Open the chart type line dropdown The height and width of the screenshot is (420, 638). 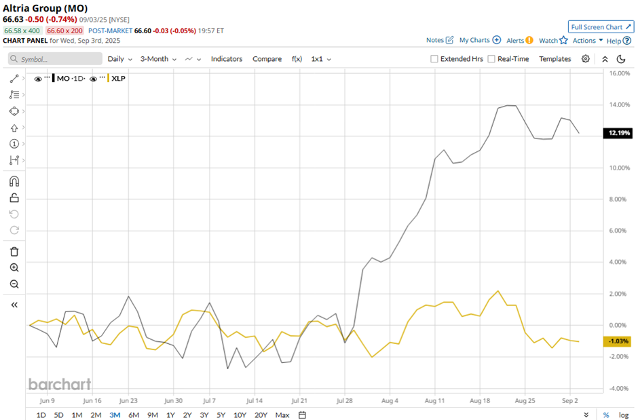pyautogui.click(x=193, y=59)
